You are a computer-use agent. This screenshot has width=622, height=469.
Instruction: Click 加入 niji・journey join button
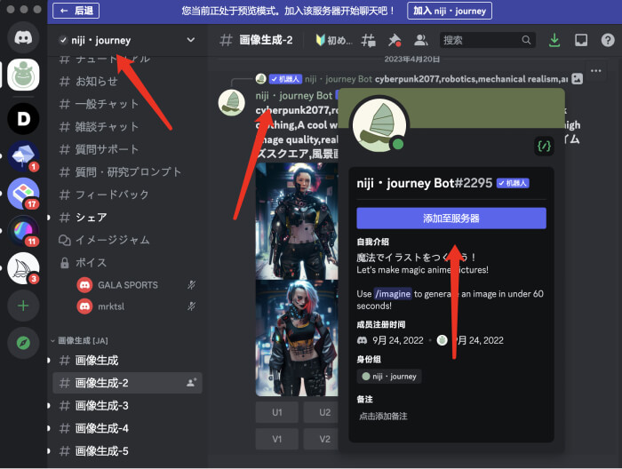point(450,11)
